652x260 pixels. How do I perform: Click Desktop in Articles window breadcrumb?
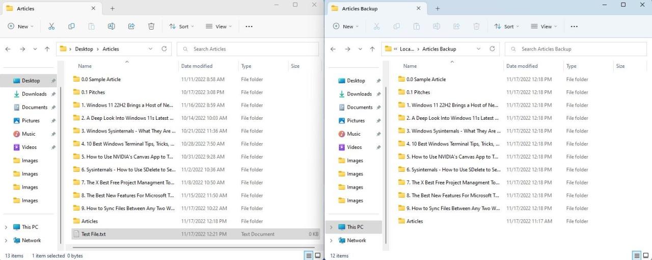84,49
